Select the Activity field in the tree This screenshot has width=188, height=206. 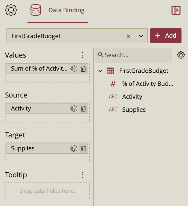pyautogui.click(x=132, y=97)
